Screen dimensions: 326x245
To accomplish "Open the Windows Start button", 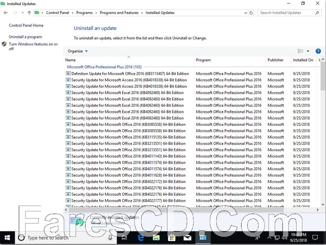I will coord(7,238).
